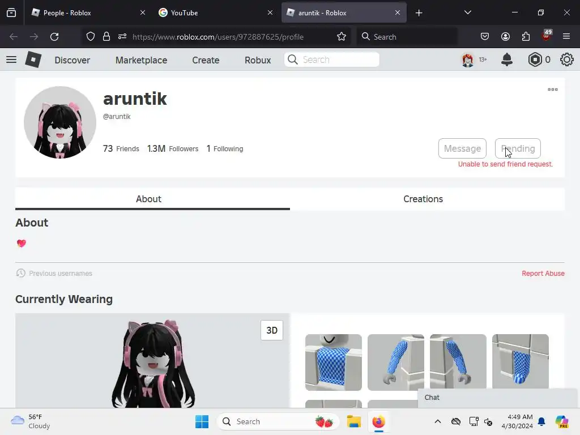The image size is (580, 435).
Task: Open the Robux balance icon
Action: pyautogui.click(x=535, y=59)
